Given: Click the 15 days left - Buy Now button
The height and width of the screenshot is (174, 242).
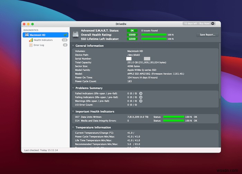Looking at the screenshot, I should pyautogui.click(x=199, y=24).
